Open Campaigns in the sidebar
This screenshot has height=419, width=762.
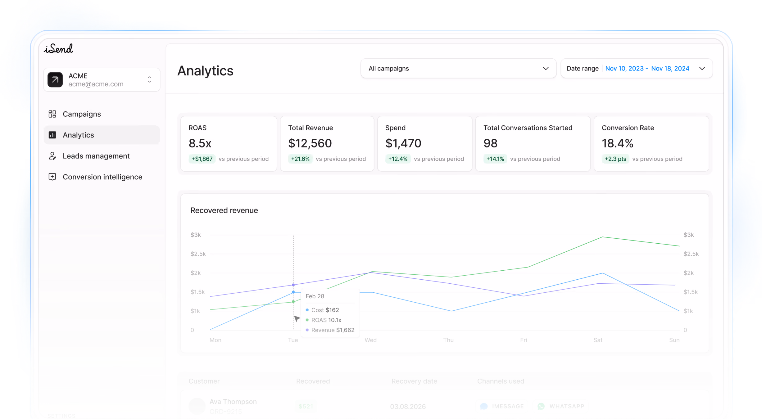pos(102,114)
